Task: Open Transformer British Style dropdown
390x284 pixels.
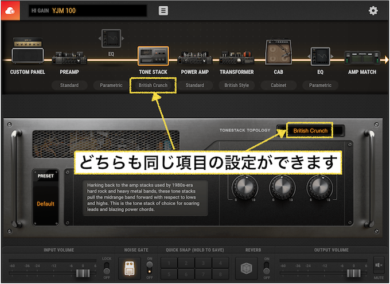Action: coord(236,85)
